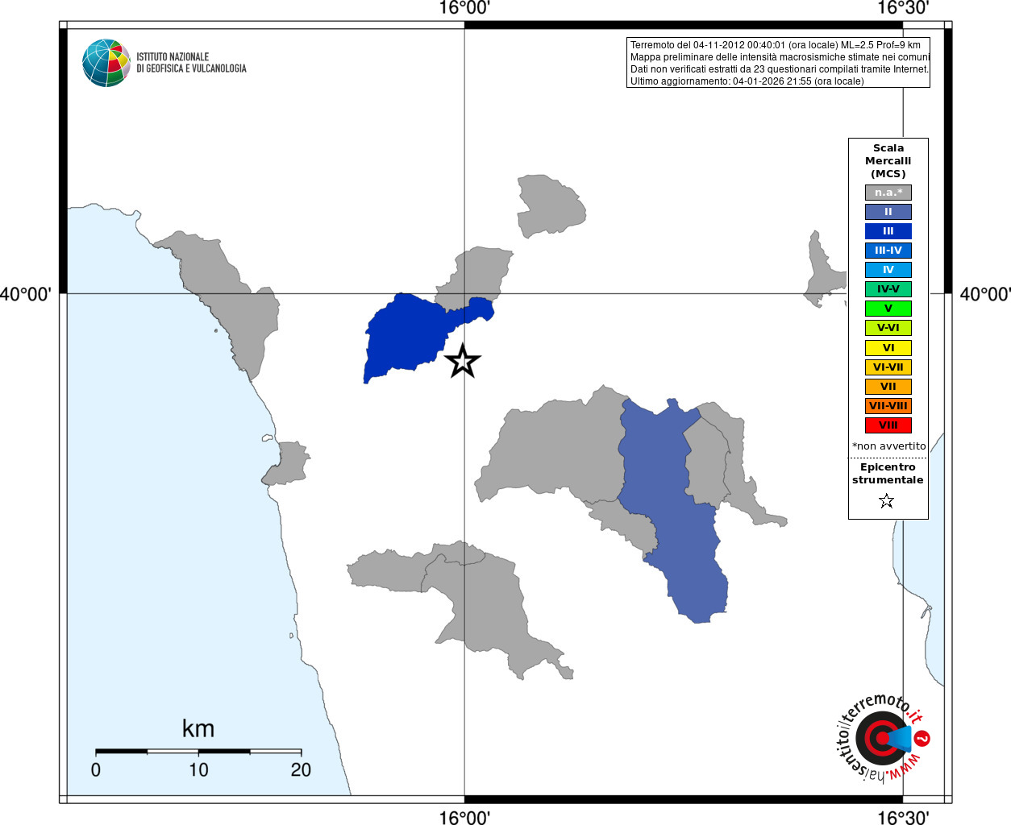Click the star symbol in the legend
The width and height of the screenshot is (1011, 825).
(887, 501)
